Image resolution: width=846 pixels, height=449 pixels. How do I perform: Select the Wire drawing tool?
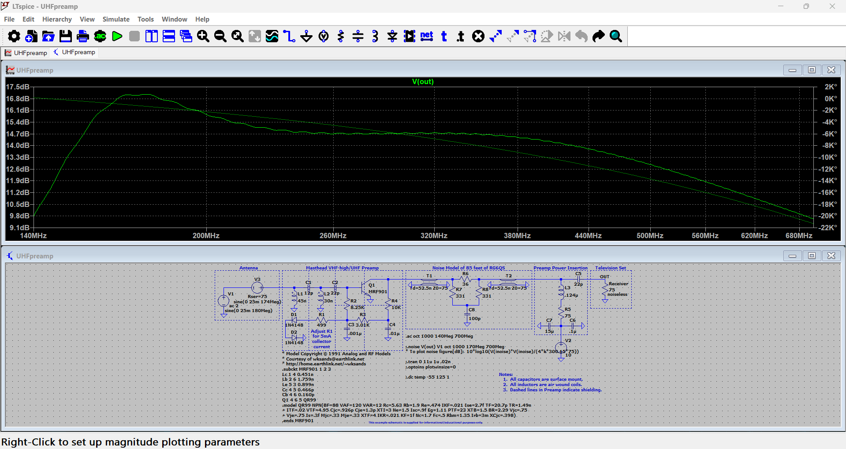click(x=289, y=36)
